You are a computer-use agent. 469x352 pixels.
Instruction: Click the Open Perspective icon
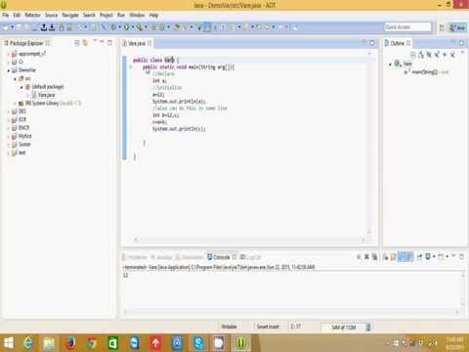(x=442, y=27)
